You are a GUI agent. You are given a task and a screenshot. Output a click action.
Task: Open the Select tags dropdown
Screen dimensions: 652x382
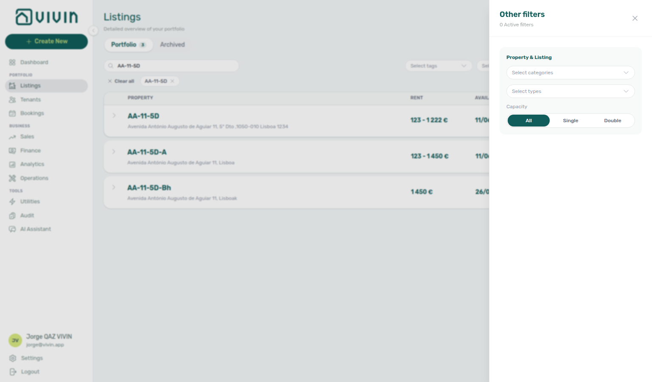coord(439,66)
